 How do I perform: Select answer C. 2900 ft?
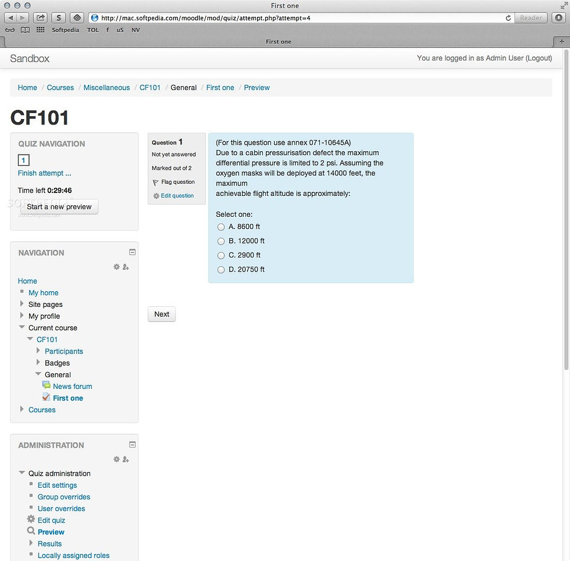[x=220, y=255]
